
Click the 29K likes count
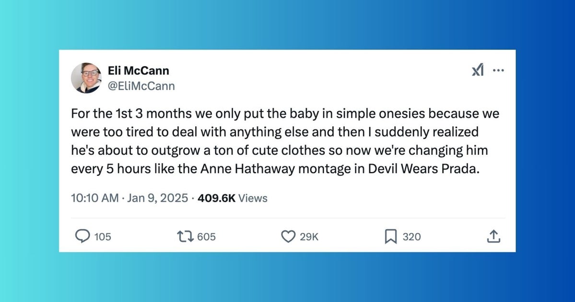(x=309, y=237)
